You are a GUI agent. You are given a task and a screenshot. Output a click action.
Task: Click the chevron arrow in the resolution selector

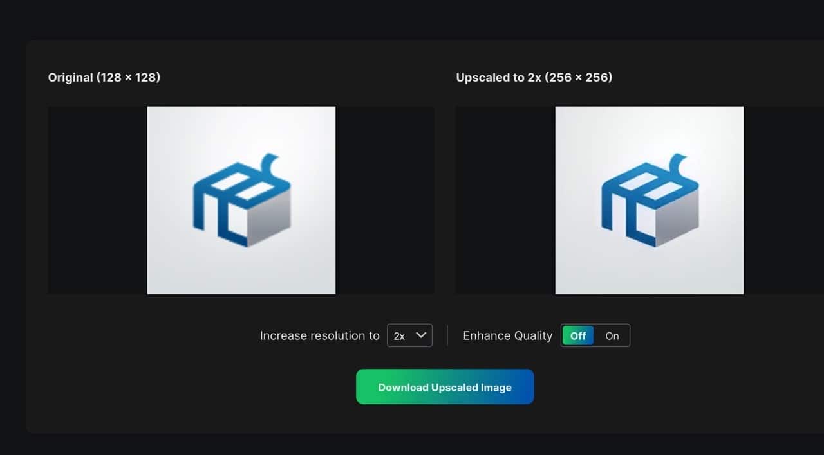(x=422, y=335)
